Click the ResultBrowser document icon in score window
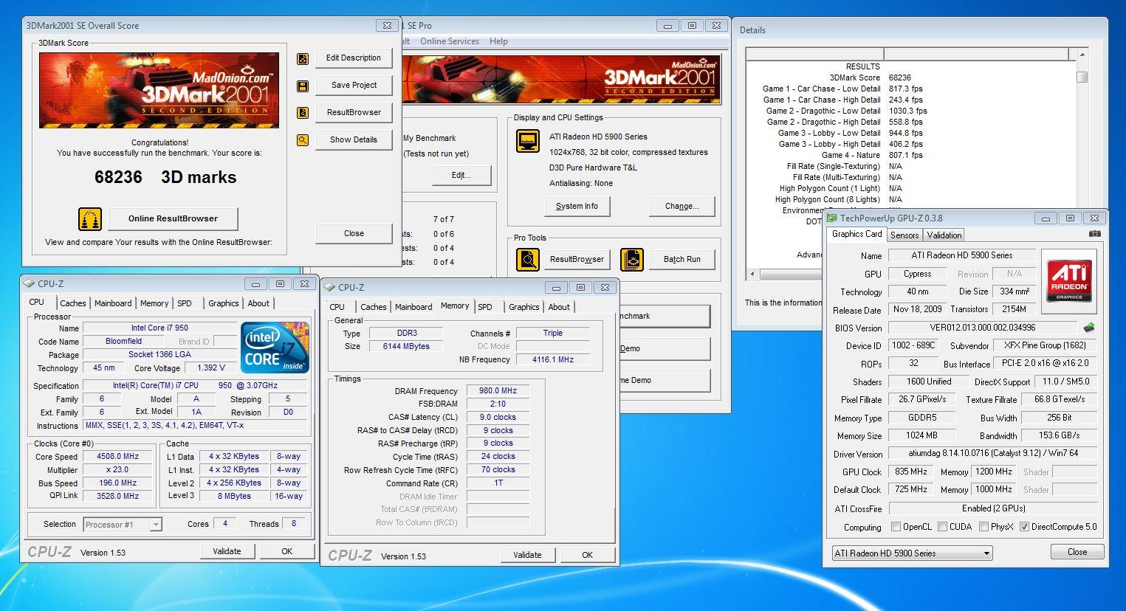Image resolution: width=1126 pixels, height=611 pixels. pyautogui.click(x=303, y=113)
